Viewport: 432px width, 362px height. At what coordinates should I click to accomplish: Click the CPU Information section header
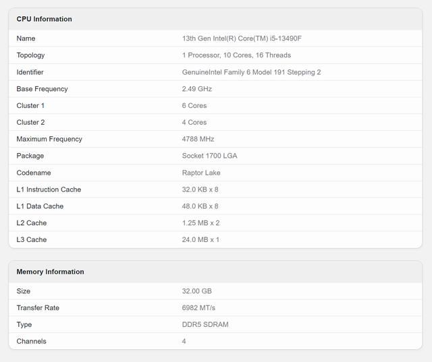click(x=44, y=19)
